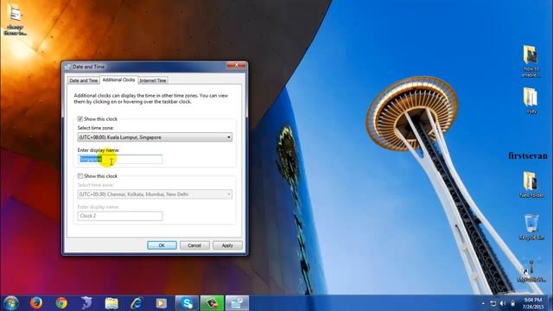The height and width of the screenshot is (311, 553).
Task: Check second 'Show this clock' checkbox
Action: click(80, 175)
